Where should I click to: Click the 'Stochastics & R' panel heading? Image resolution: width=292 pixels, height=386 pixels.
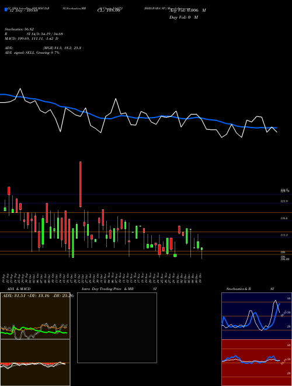(x=238, y=289)
